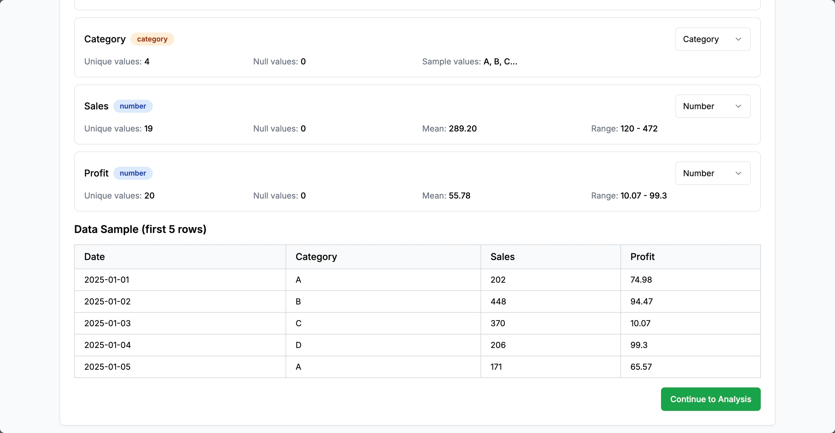Click the Data Sample heading text
The image size is (835, 433).
click(140, 229)
